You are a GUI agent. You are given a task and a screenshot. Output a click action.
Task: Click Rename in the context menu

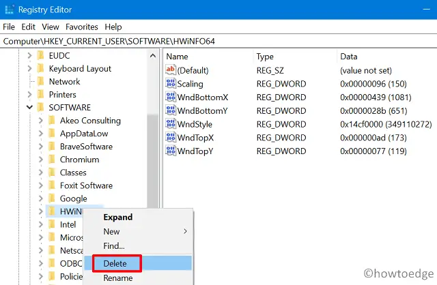pos(117,278)
